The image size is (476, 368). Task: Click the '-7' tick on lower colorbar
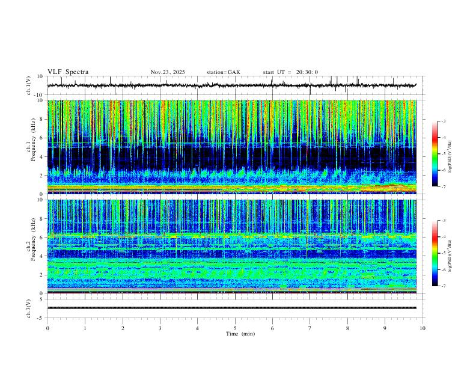[x=443, y=286]
